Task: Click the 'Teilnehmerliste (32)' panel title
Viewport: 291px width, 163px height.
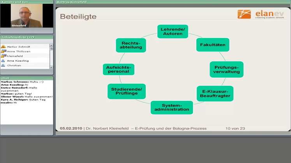Action: 18,37
